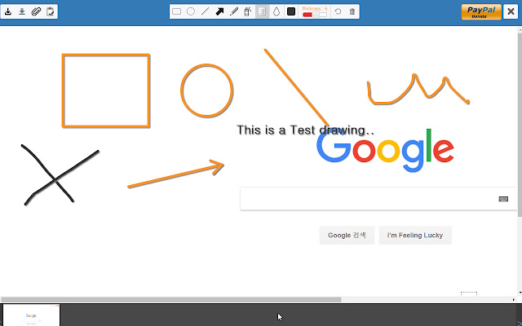
Task: Select the circle drawing tool
Action: (191, 11)
